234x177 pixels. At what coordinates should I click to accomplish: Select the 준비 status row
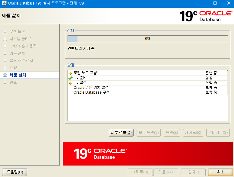(147, 78)
